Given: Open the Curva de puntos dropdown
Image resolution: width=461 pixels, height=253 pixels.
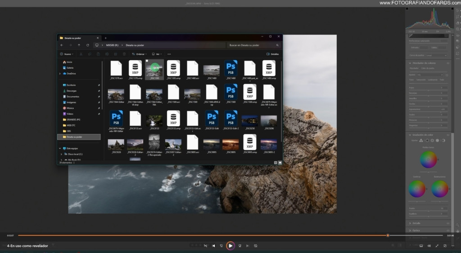Looking at the screenshot, I should 436,55.
